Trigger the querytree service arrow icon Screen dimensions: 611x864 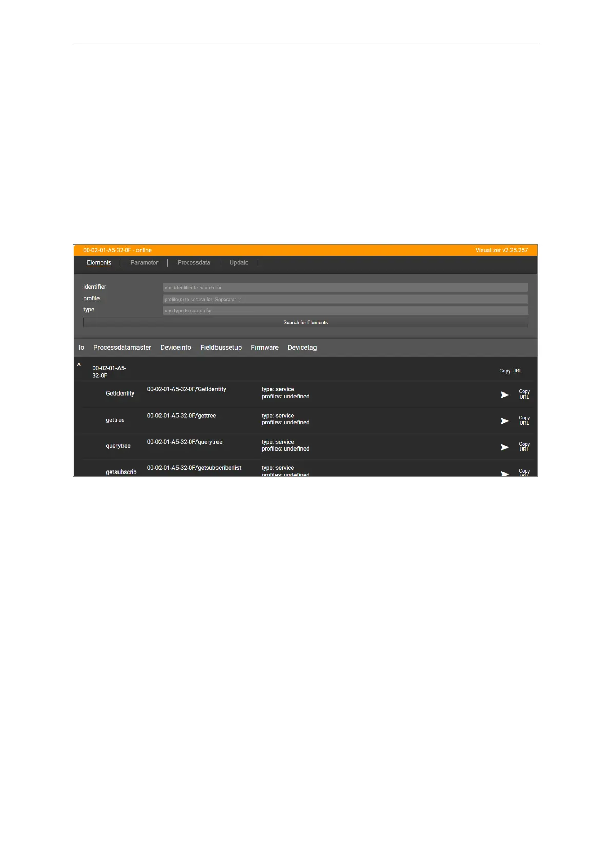pos(504,447)
